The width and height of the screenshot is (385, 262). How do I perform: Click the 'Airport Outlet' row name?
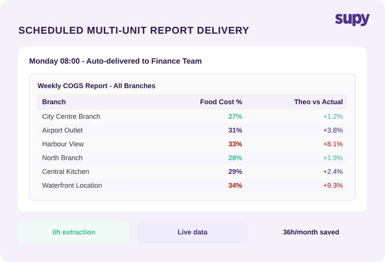click(62, 130)
